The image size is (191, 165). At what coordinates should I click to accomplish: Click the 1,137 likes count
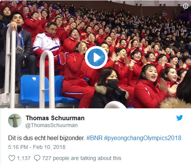pos(24,158)
